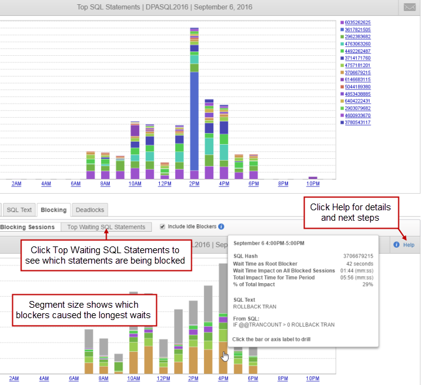Open the SQL Text tab

[x=18, y=210]
